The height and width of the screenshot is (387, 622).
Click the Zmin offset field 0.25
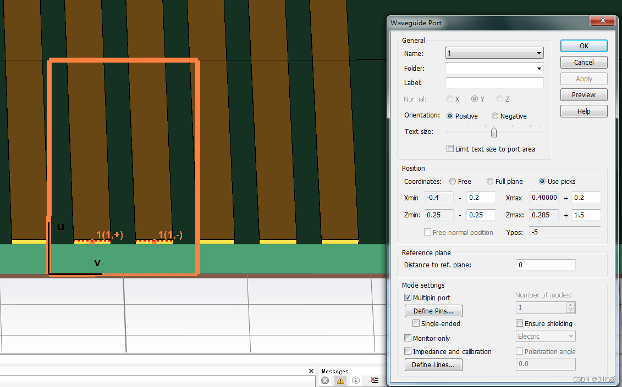pyautogui.click(x=481, y=215)
